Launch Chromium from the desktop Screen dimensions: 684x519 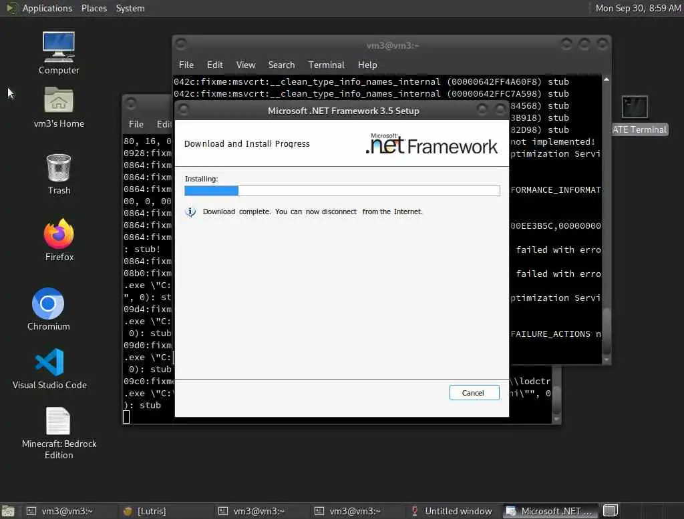pyautogui.click(x=48, y=309)
